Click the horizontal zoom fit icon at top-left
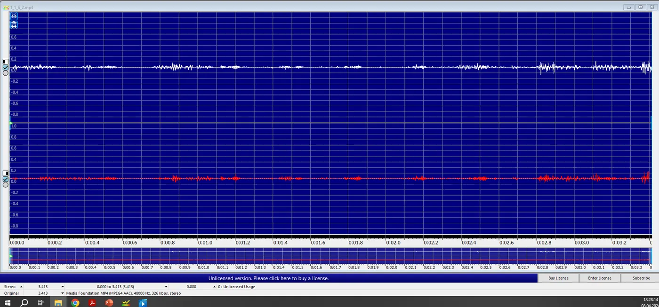The image size is (659, 307). tap(14, 16)
